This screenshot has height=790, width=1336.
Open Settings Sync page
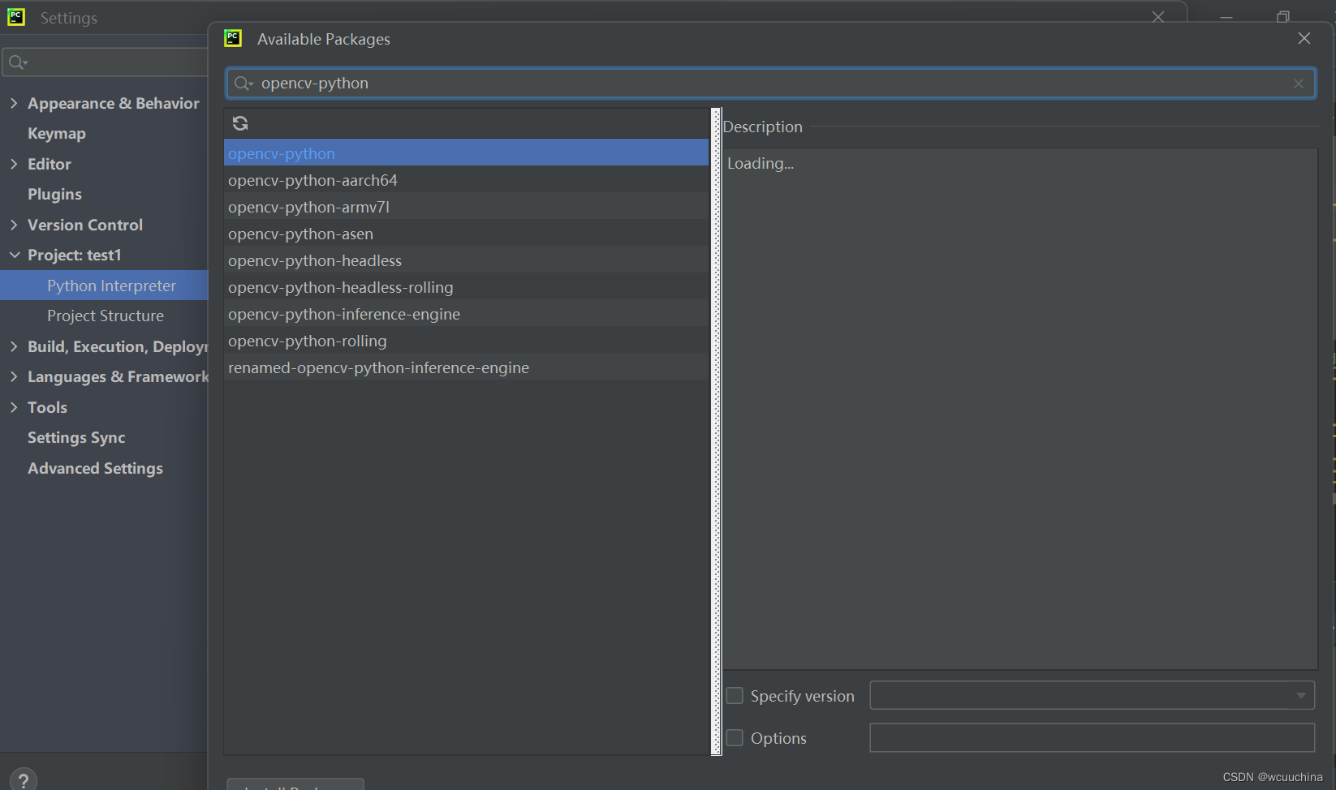click(76, 437)
